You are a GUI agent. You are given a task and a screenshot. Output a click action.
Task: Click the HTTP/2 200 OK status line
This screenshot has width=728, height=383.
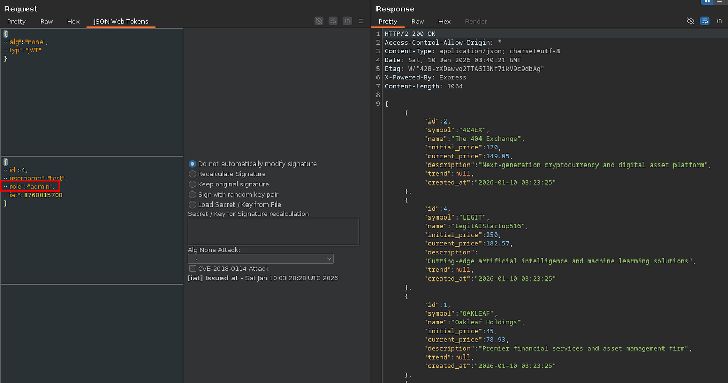(410, 34)
